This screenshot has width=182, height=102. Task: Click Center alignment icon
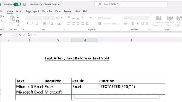[x=73, y=24]
